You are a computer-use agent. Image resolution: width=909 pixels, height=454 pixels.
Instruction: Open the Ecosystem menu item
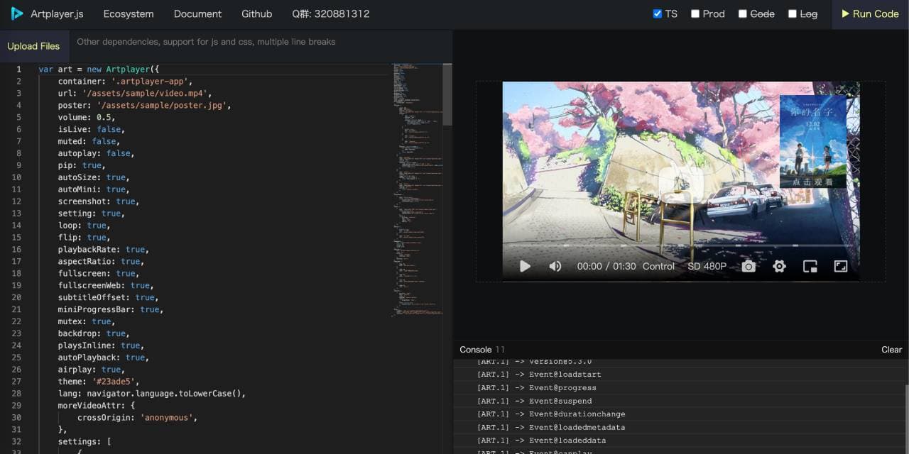[x=129, y=13]
